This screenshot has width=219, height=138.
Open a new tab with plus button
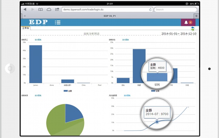tap(196, 16)
